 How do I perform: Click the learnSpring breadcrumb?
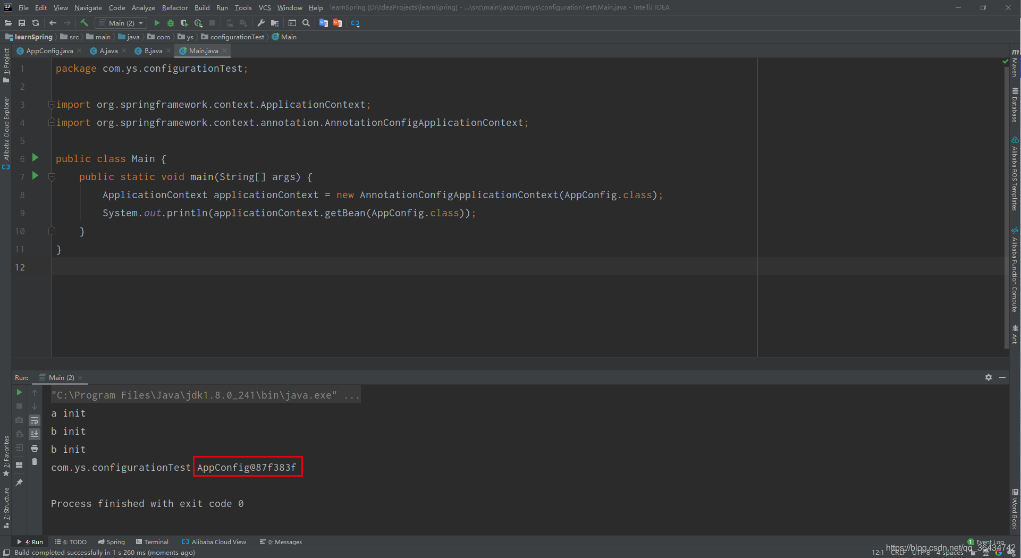(x=29, y=37)
